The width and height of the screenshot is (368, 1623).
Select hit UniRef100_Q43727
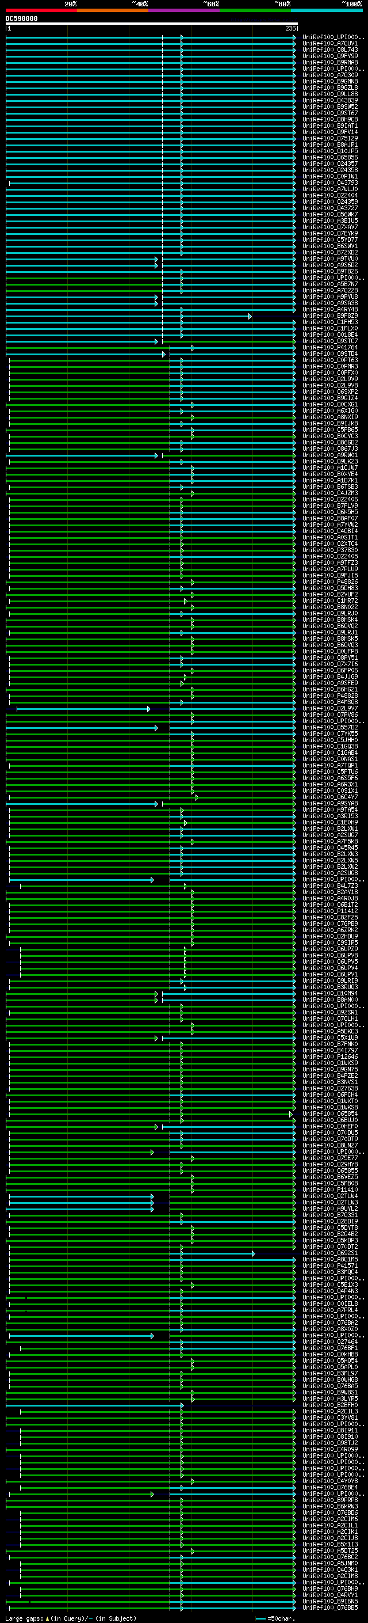point(330,208)
